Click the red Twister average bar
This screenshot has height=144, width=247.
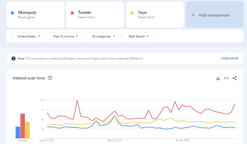coord(23,126)
